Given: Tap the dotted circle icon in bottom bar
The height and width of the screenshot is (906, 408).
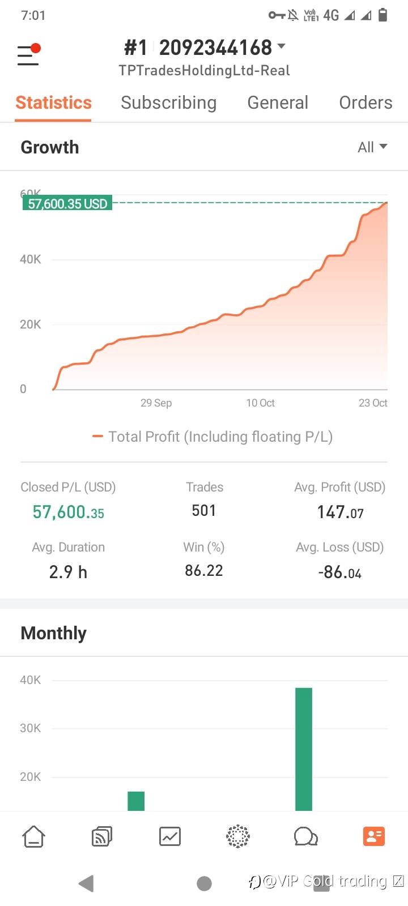Looking at the screenshot, I should [238, 836].
